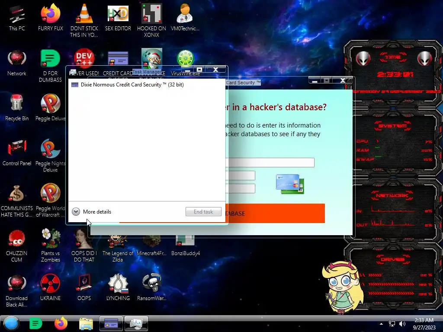Screen dimensions: 443x332
Task: Open the Network desktop icon
Action: pyautogui.click(x=17, y=63)
